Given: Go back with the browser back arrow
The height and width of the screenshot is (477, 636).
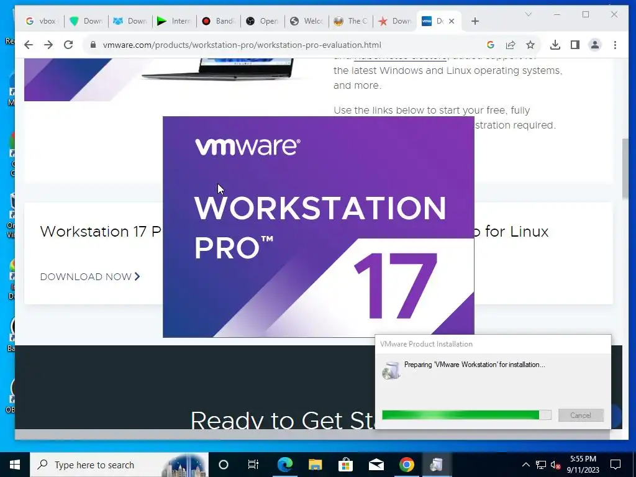Looking at the screenshot, I should click(29, 45).
